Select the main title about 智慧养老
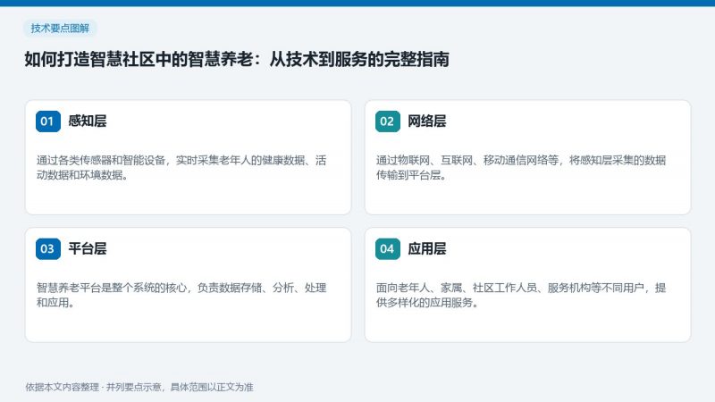Image resolution: width=715 pixels, height=402 pixels. coord(237,59)
